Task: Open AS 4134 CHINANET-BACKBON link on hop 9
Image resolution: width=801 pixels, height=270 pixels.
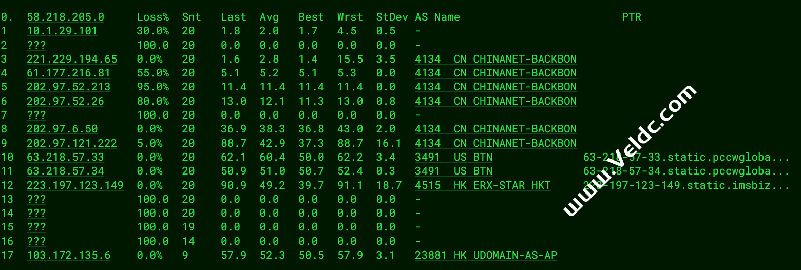Action: click(495, 143)
